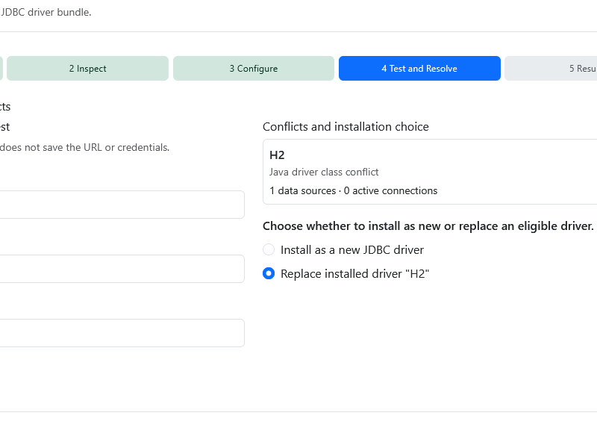Focus the second connection test input field
The image size is (597, 448).
coord(122,269)
